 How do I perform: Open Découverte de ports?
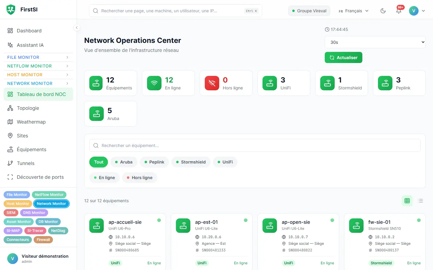(x=38, y=177)
